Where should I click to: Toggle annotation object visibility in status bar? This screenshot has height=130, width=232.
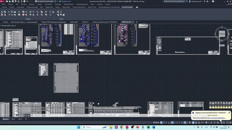[193, 122]
